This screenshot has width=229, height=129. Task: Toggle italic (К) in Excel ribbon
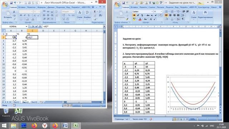coord(25,15)
